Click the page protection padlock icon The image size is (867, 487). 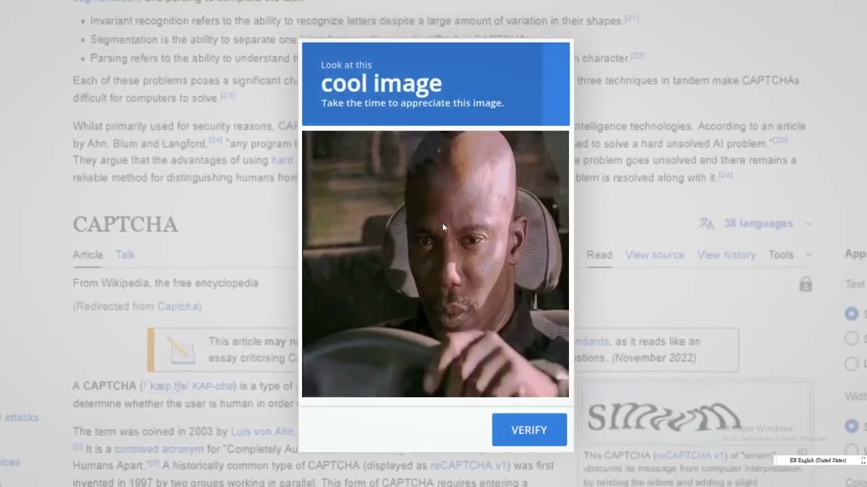point(805,284)
